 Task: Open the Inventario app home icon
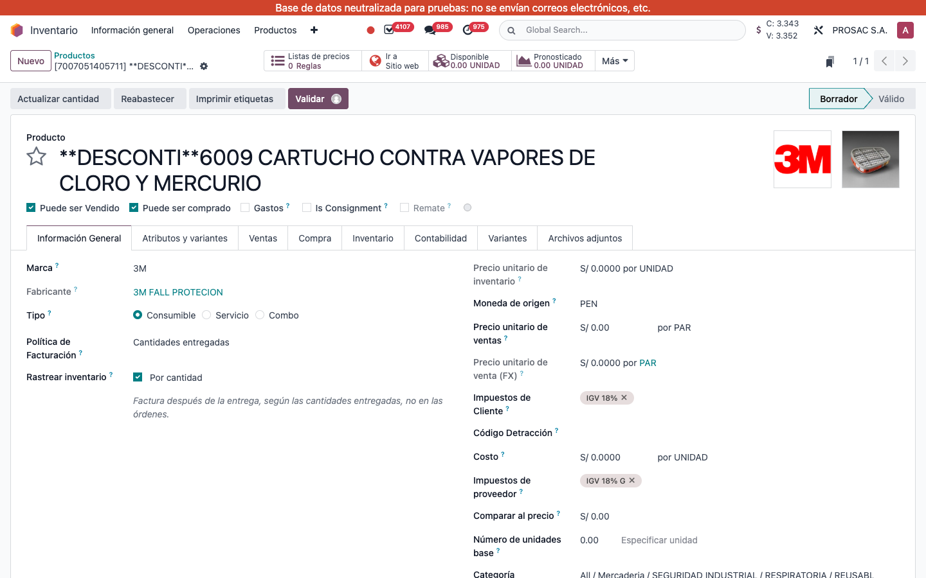point(17,30)
